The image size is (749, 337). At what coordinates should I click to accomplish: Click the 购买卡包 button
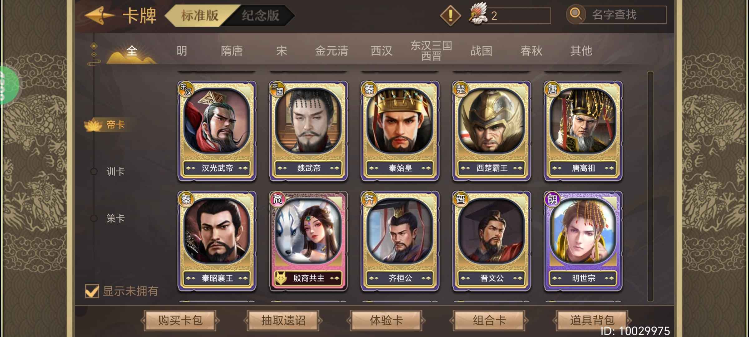point(180,320)
